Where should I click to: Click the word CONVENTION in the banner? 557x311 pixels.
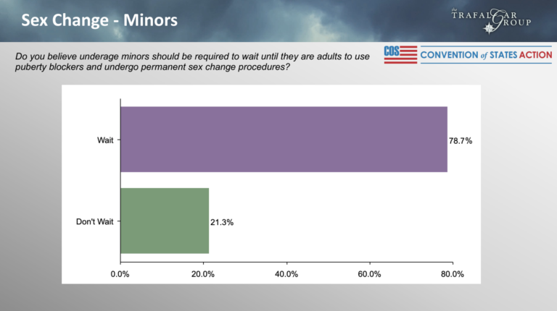pyautogui.click(x=449, y=55)
